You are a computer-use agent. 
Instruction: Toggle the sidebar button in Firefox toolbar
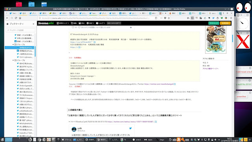[193, 18]
